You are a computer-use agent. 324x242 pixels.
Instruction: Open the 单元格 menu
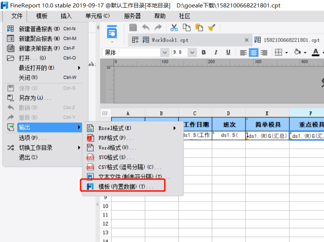(98, 16)
